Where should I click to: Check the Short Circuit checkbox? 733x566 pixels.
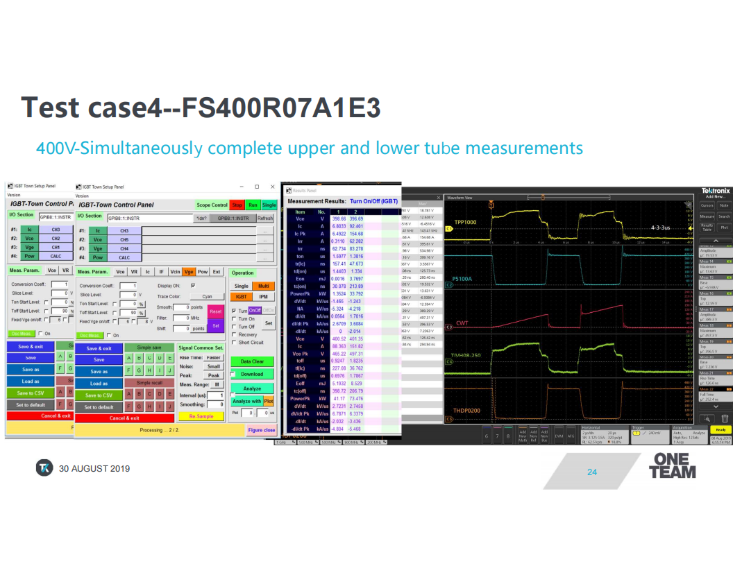click(x=234, y=343)
